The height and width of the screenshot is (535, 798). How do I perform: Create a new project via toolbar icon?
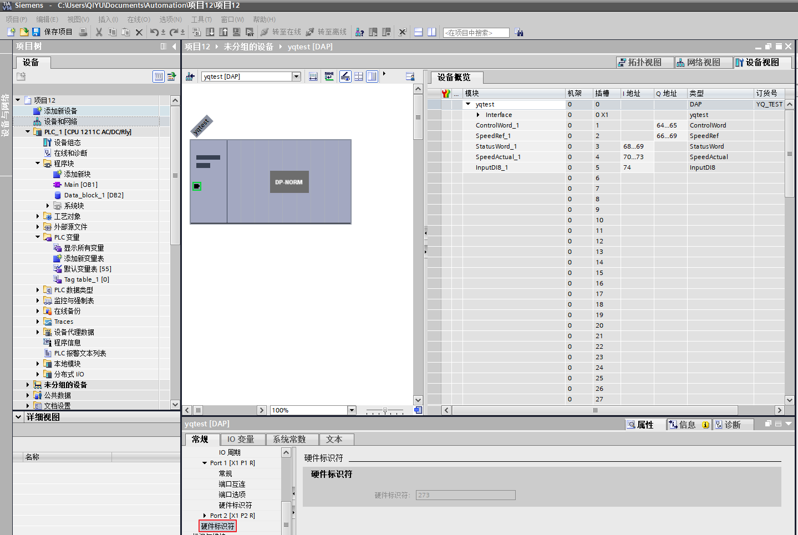pyautogui.click(x=11, y=32)
